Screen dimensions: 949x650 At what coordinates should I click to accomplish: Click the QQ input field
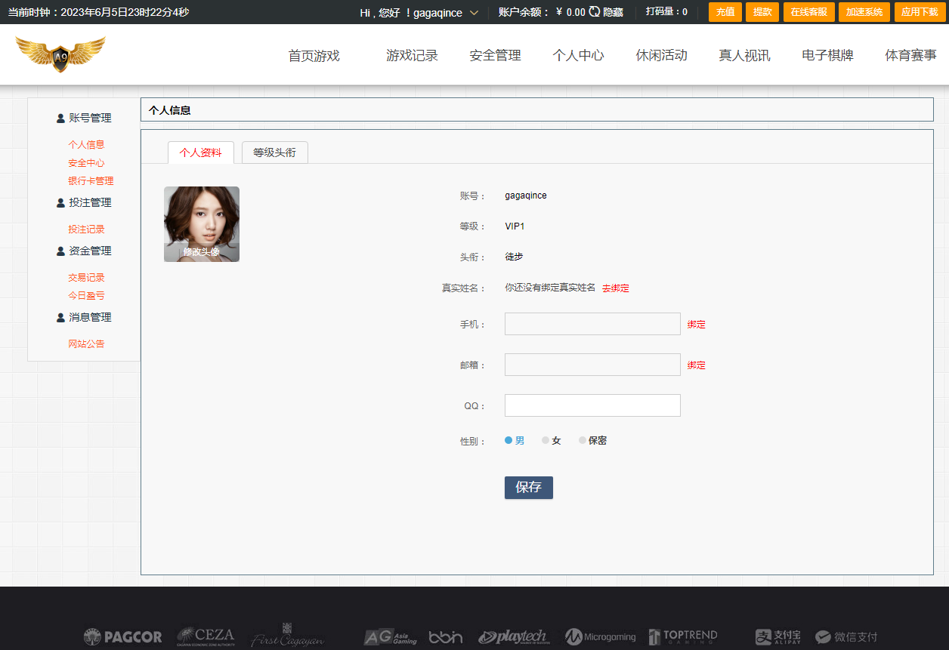592,405
